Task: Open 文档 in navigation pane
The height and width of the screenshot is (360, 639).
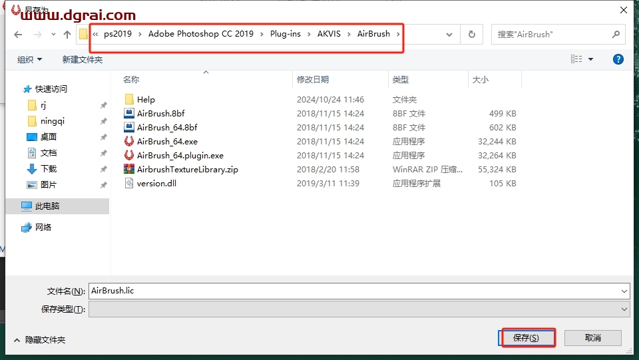Action: pos(49,152)
